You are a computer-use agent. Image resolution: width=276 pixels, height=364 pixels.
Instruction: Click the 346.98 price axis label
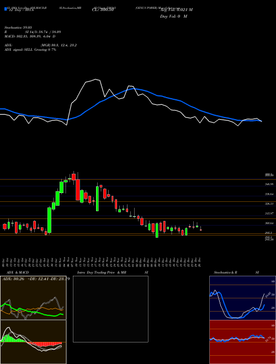[x=269, y=184]
